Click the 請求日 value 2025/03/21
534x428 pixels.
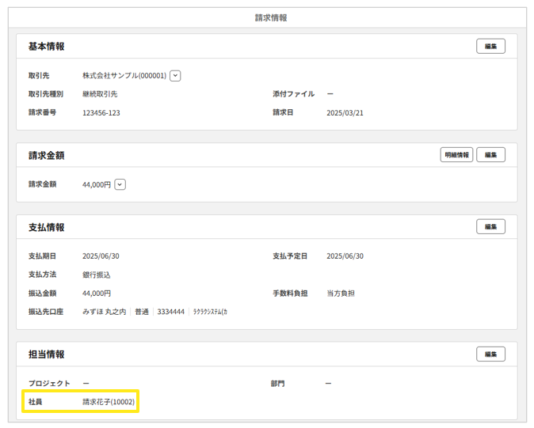tap(345, 112)
